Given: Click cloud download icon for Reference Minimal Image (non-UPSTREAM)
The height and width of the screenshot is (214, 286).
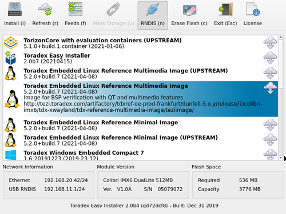Looking at the screenshot, I should [x=271, y=125].
